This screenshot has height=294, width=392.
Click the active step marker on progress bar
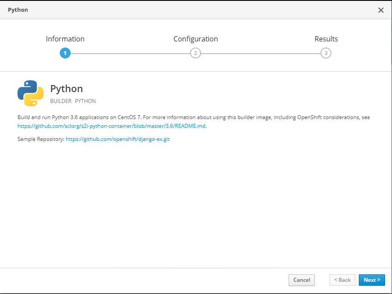pyautogui.click(x=65, y=53)
